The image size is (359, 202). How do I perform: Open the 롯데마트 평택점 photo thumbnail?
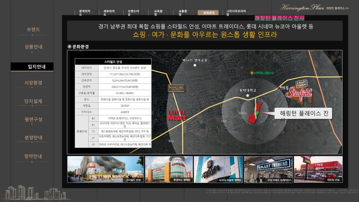pos(169,169)
